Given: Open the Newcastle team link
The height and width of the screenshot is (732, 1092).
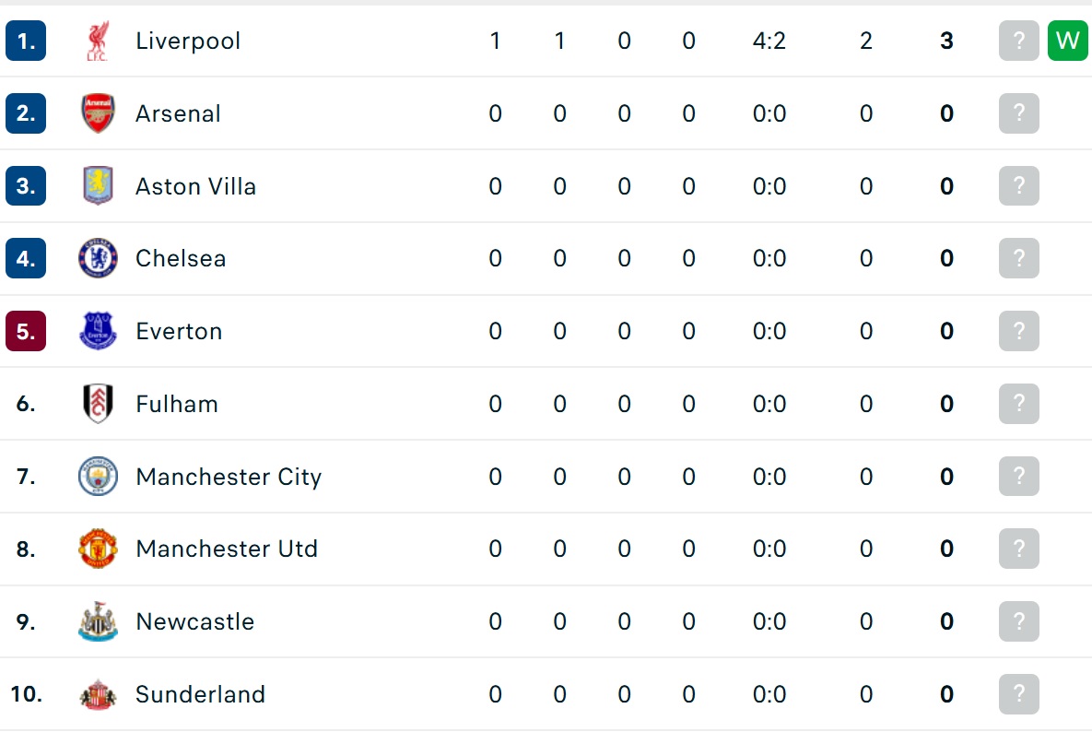Looking at the screenshot, I should 195,621.
